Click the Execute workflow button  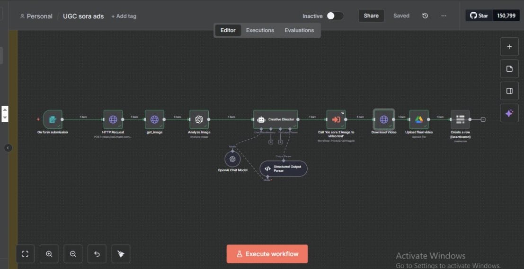pyautogui.click(x=267, y=254)
